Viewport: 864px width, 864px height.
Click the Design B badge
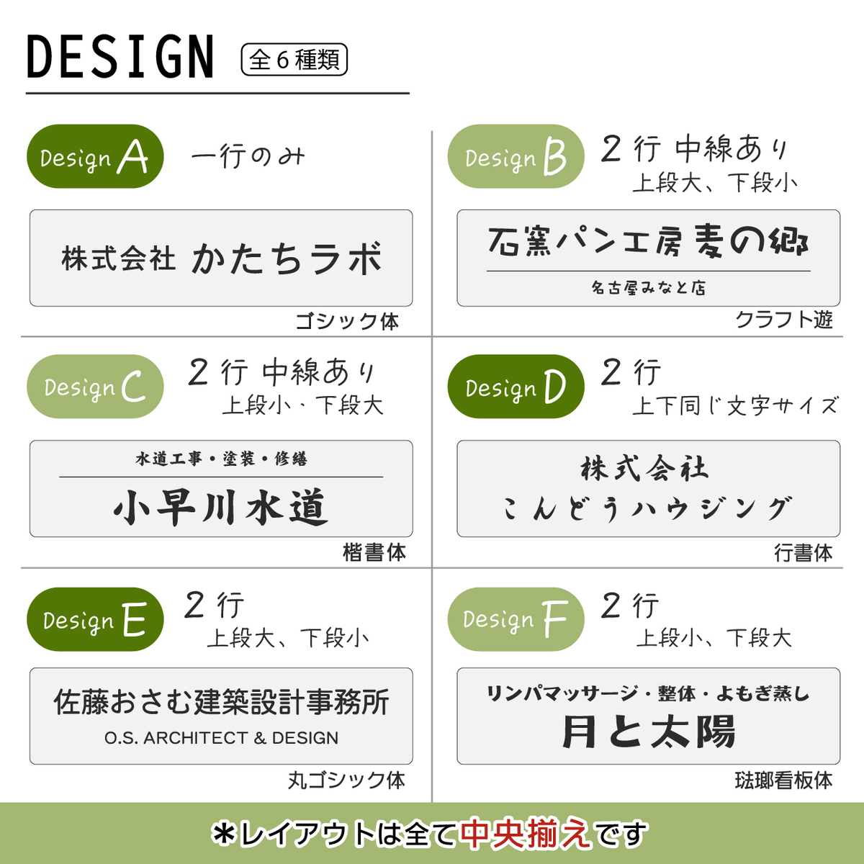click(516, 156)
